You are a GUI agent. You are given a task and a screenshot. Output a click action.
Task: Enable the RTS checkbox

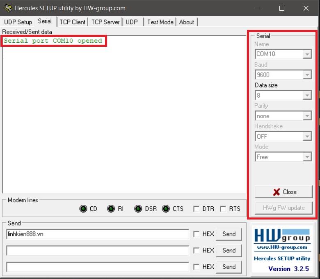[x=223, y=209]
